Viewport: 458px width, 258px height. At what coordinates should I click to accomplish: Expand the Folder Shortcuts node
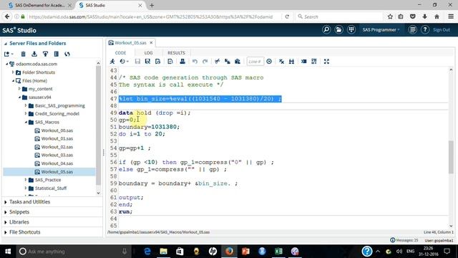point(13,72)
